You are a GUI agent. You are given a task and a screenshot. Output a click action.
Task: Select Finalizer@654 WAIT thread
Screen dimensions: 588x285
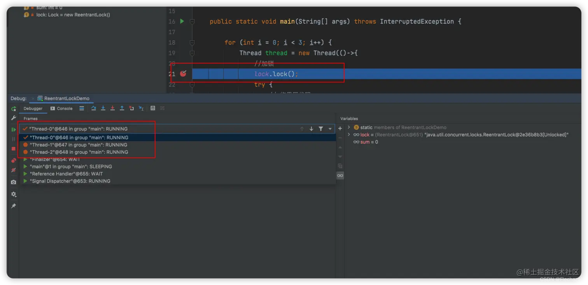[x=177, y=159]
